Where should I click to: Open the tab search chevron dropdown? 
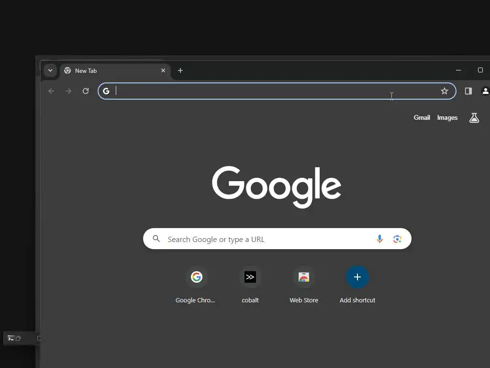(50, 70)
